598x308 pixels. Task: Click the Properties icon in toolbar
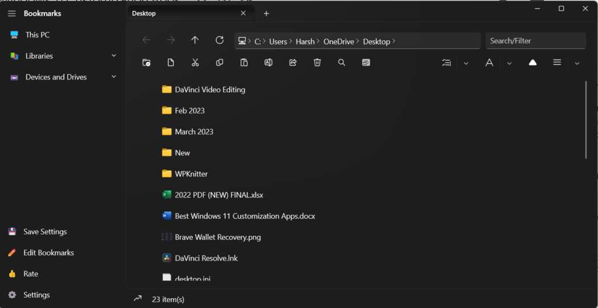366,63
